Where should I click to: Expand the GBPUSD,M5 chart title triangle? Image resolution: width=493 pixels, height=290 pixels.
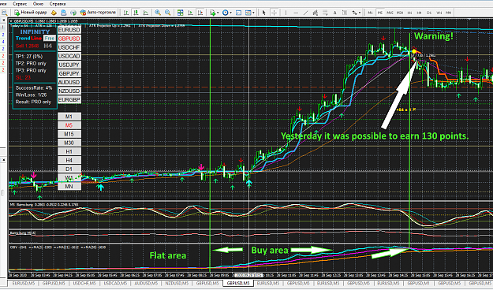(x=11, y=21)
